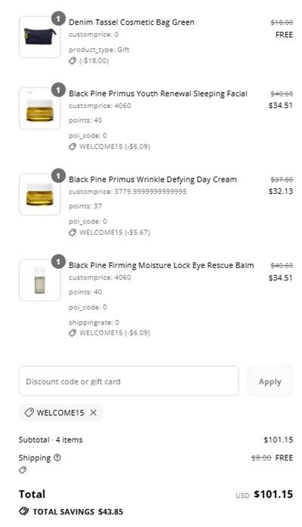The width and height of the screenshot is (302, 527).
Task: Click the WELCOME15 tag icon under Sleeping Facial
Action: [x=72, y=146]
